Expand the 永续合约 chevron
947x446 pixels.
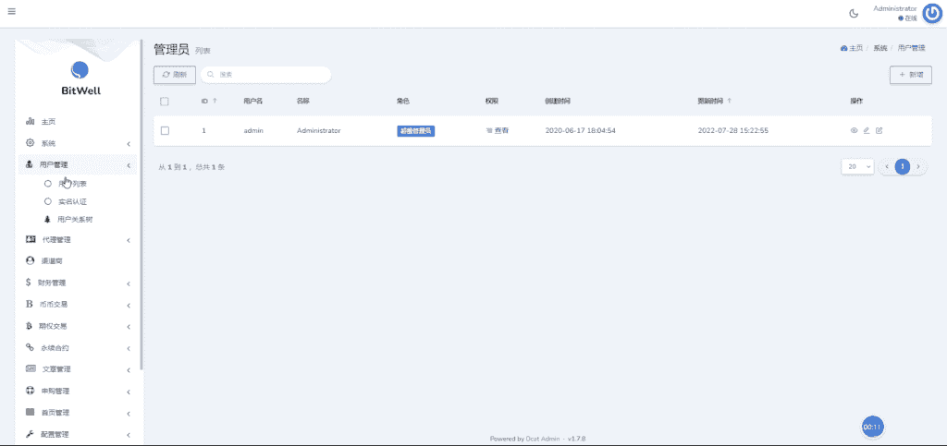coord(129,348)
